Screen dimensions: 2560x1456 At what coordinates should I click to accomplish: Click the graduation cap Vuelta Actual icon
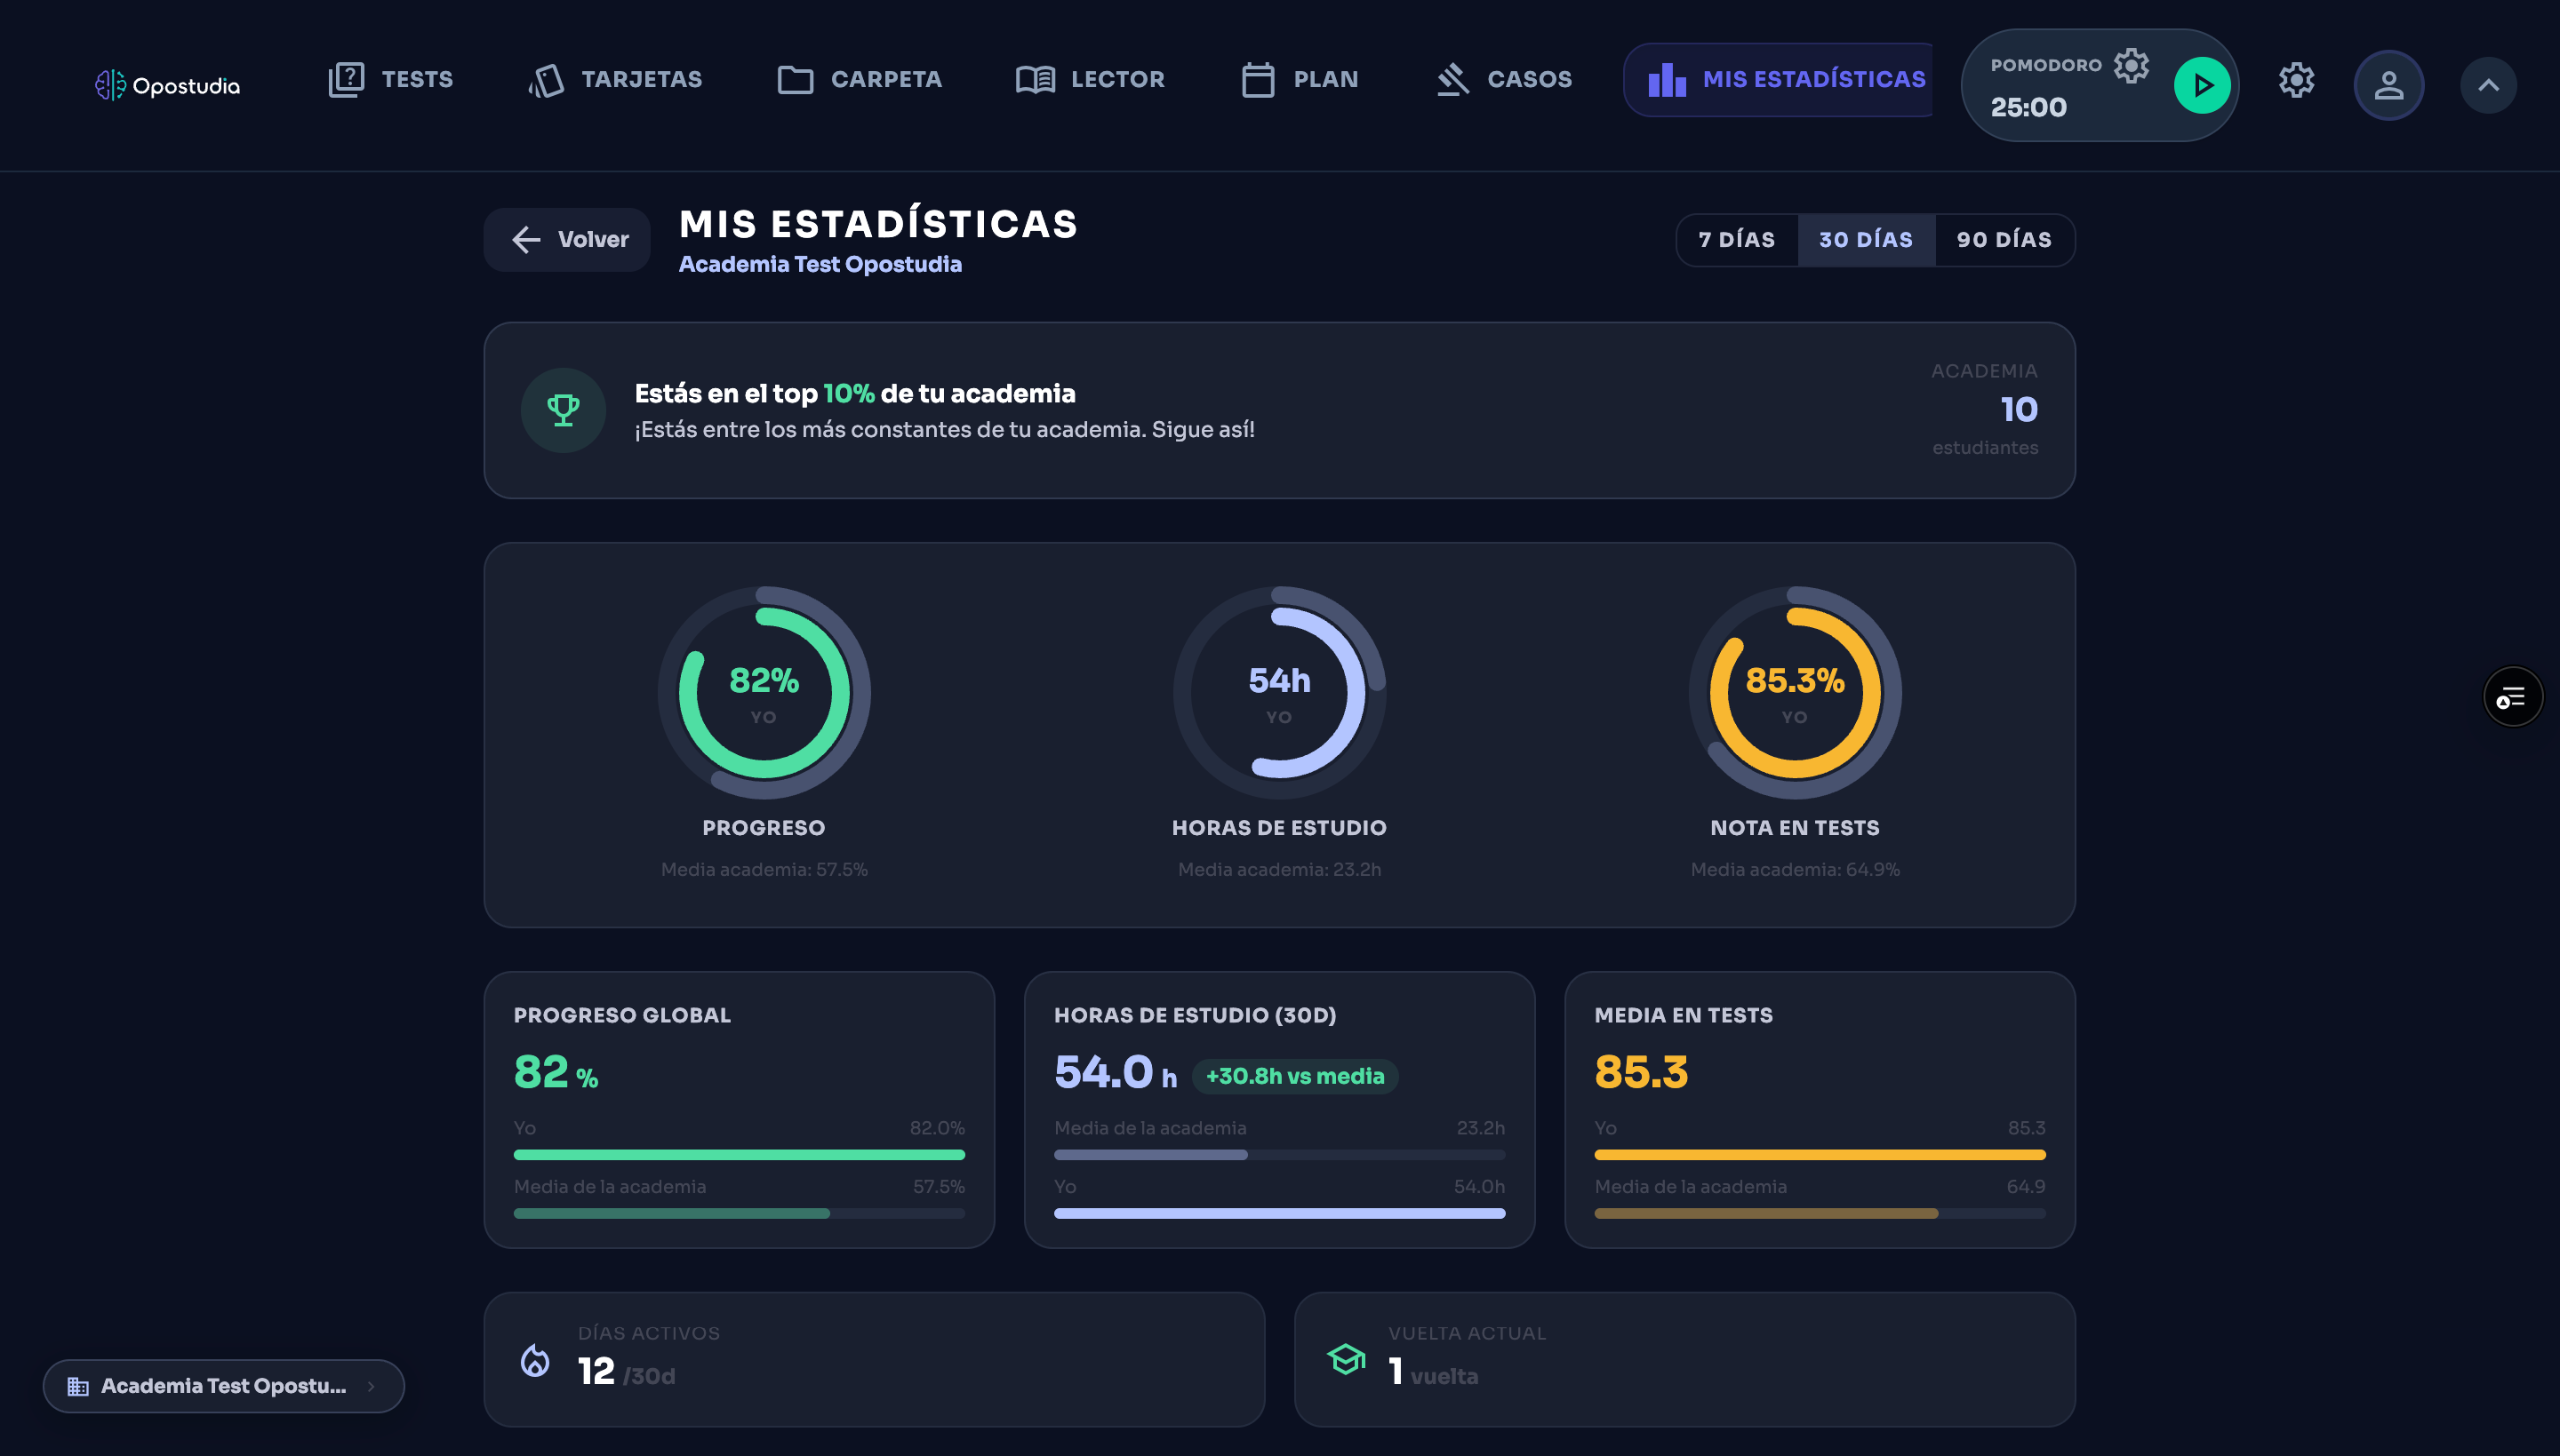pyautogui.click(x=1346, y=1358)
